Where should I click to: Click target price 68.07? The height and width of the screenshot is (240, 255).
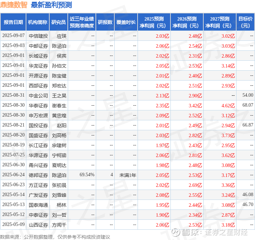pyautogui.click(x=248, y=105)
